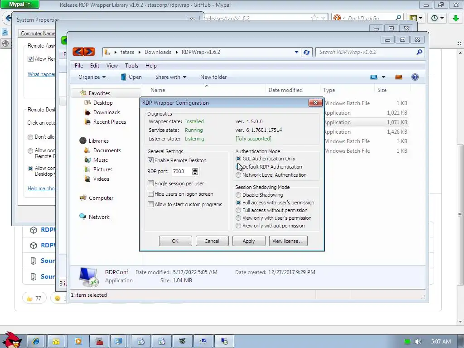464x348 pixels.
Task: Click the volume speaker icon in system tray
Action: [x=418, y=342]
